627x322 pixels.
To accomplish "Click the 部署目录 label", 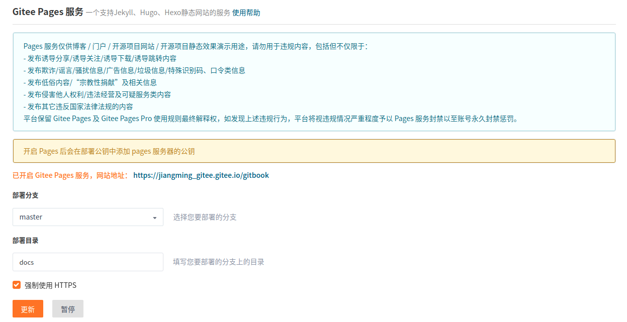I will (x=26, y=240).
